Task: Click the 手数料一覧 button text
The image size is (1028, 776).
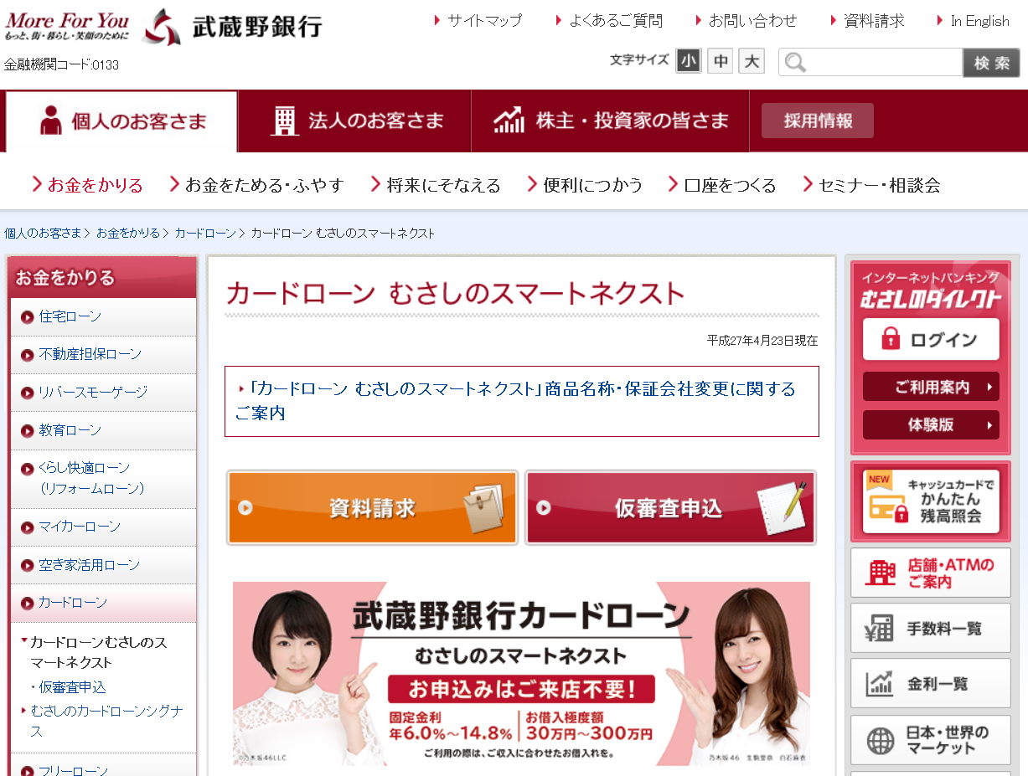Action: tap(944, 629)
